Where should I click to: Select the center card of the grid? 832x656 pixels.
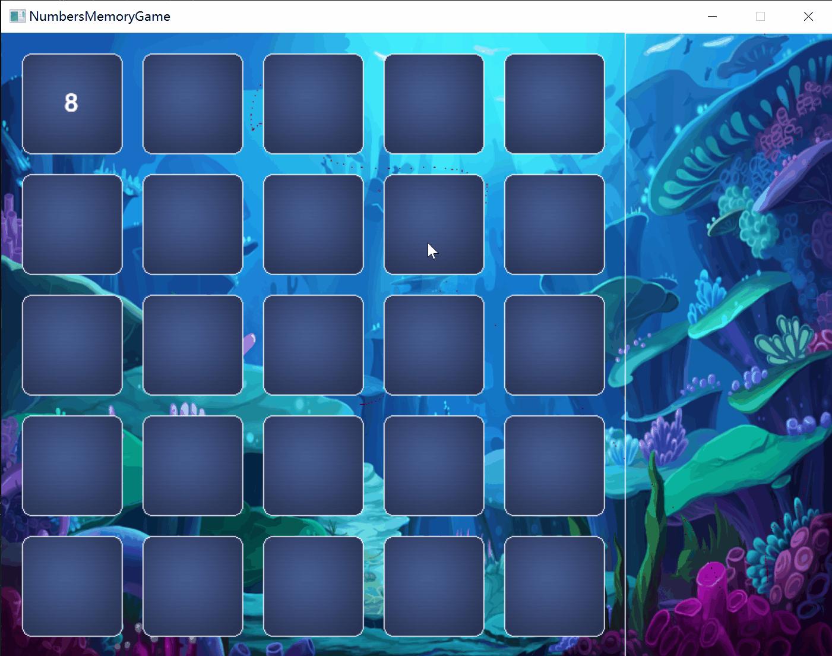(x=313, y=345)
